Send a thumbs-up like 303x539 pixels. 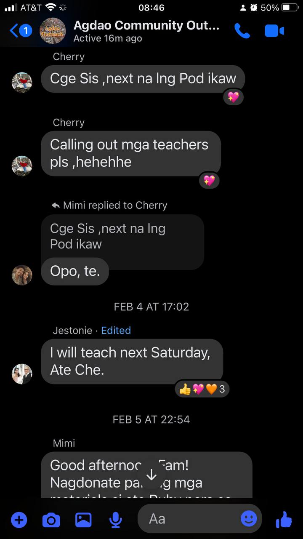tap(284, 520)
